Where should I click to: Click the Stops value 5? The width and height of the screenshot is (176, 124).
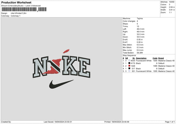[x=137, y=24]
